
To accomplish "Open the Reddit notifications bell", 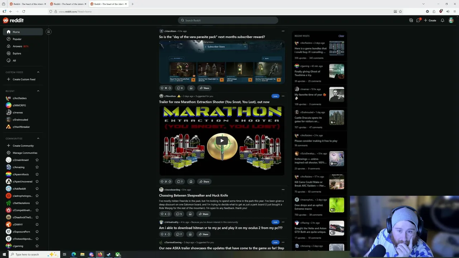I will [x=443, y=20].
